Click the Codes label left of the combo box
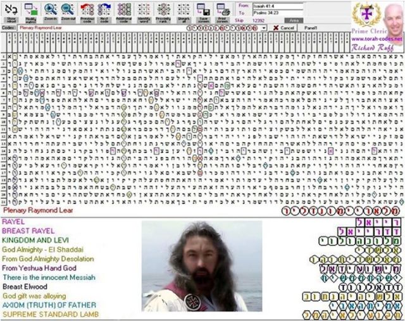Screen dimensions: 405x321 tap(8, 28)
